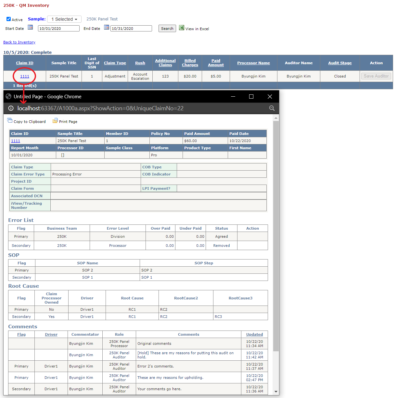This screenshot has width=396, height=398.
Task: Click the 'Agreed' status in Error List
Action: point(222,236)
